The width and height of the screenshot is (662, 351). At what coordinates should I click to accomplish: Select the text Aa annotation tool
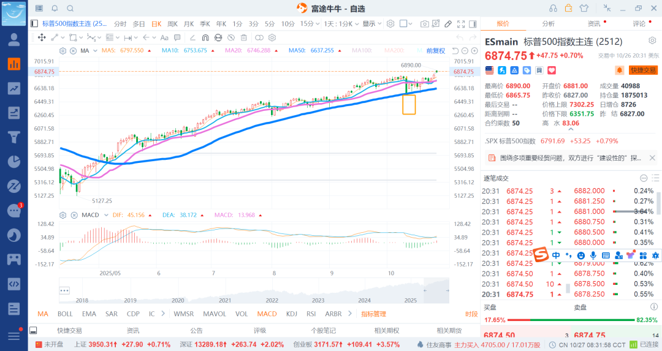[x=164, y=37]
